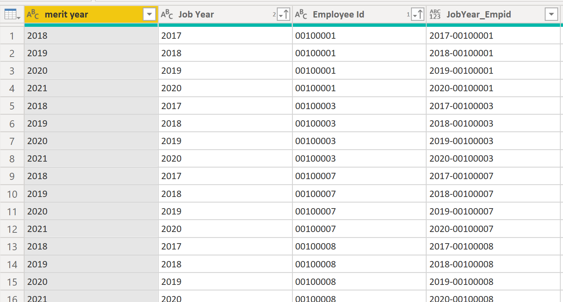Select row number 9
The width and height of the screenshot is (563, 302).
(12, 176)
